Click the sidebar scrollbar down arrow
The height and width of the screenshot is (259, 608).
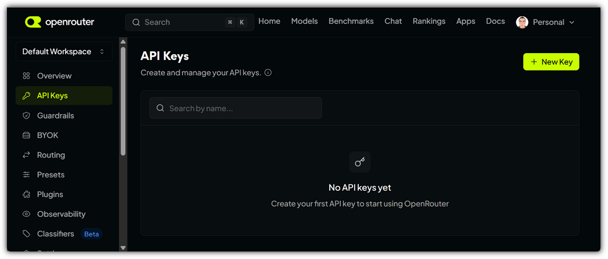point(123,247)
